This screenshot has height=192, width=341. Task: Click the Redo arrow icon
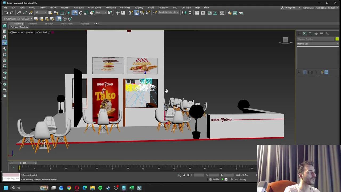click(11, 13)
